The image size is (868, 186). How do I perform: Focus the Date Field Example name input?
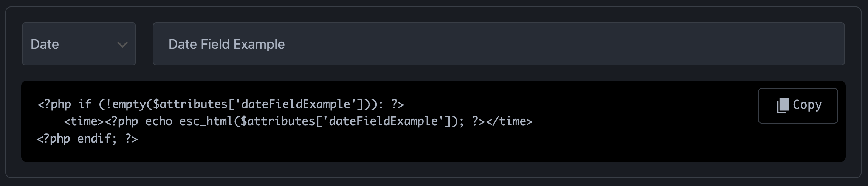pyautogui.click(x=498, y=44)
